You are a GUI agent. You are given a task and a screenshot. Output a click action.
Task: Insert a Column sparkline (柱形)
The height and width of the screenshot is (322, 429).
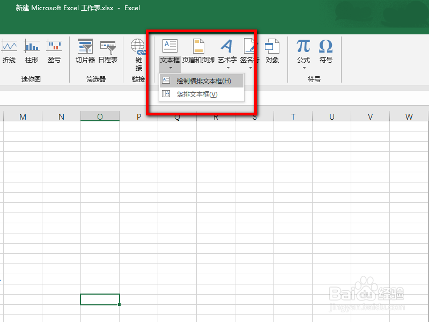[32, 51]
